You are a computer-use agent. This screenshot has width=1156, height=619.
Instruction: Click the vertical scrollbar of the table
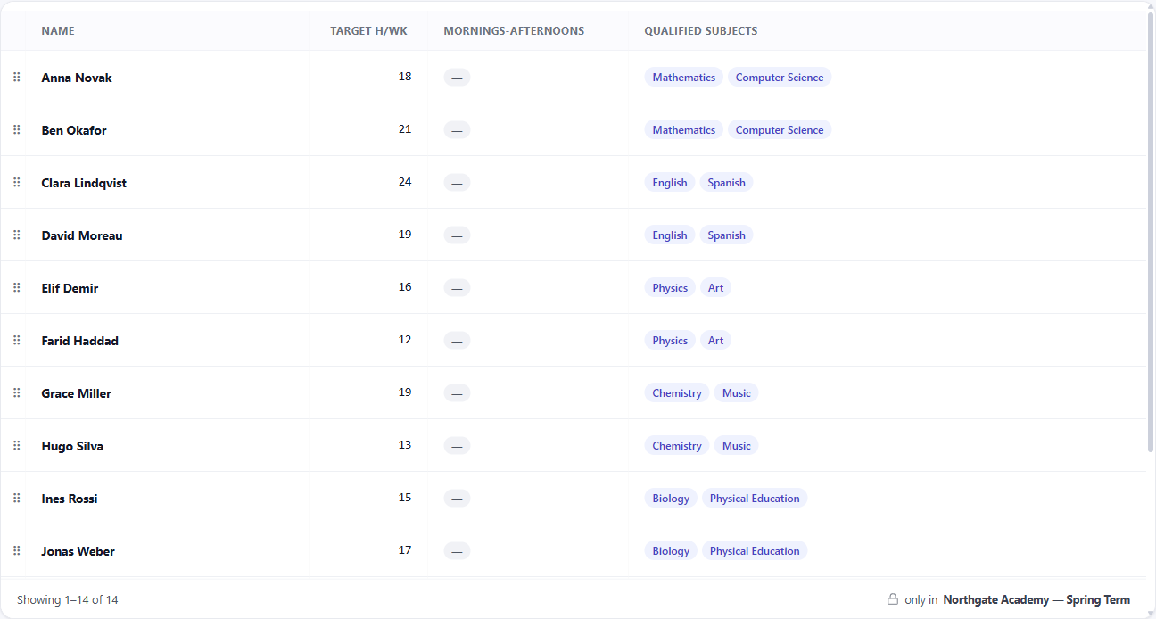pos(1151,231)
